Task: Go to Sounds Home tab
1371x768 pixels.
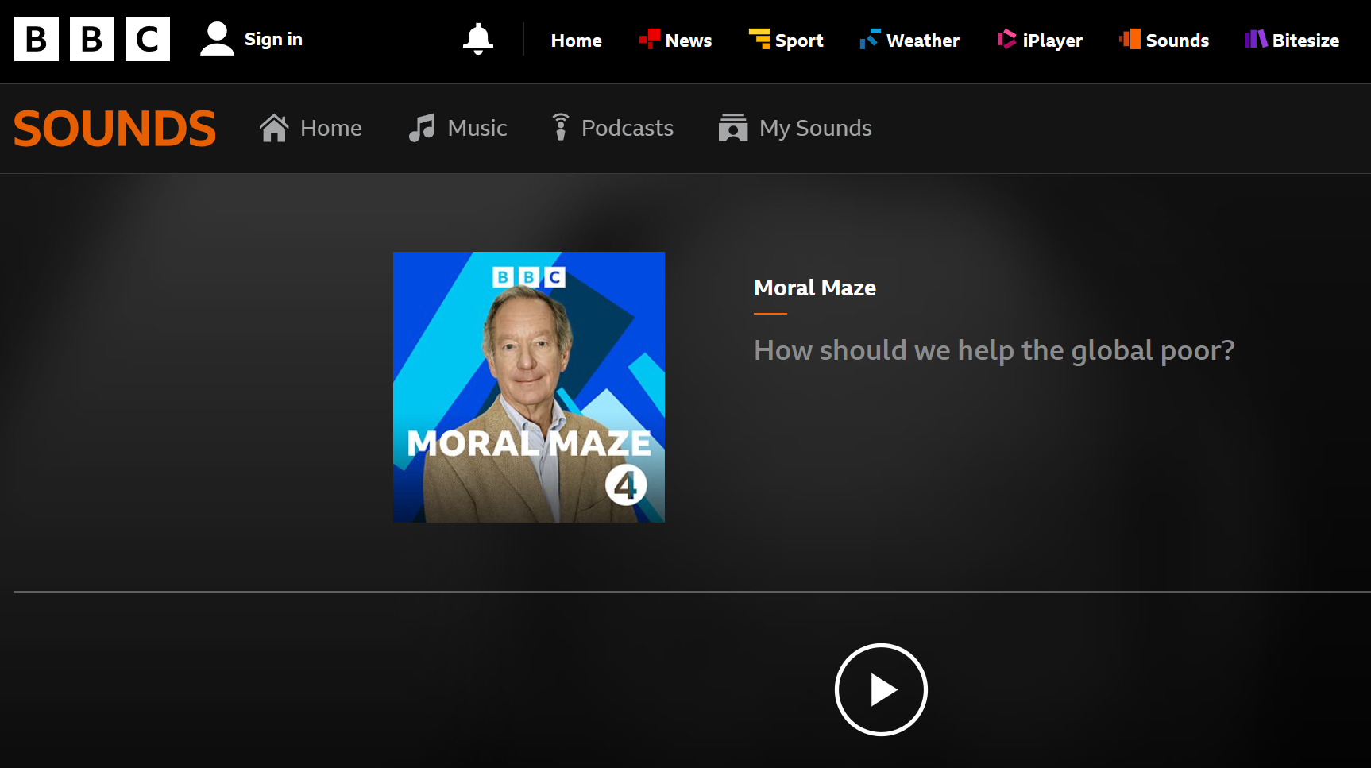Action: tap(331, 128)
